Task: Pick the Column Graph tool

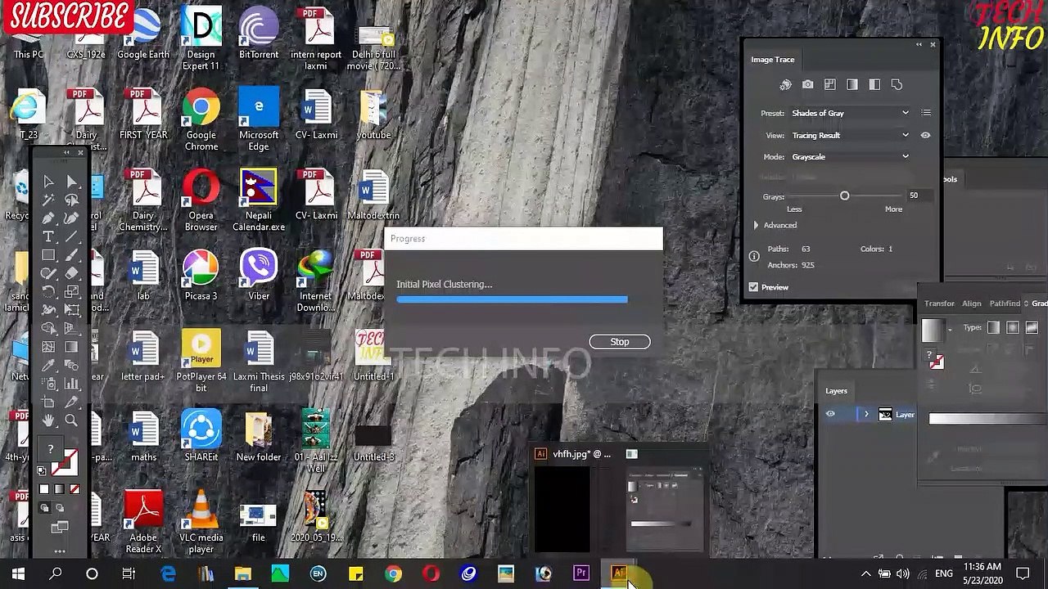Action: coord(71,384)
